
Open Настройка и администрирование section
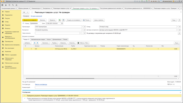coord(10,67)
